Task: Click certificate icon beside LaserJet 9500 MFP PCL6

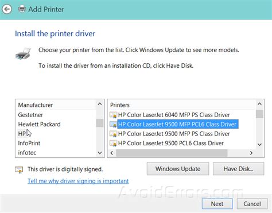Action: point(113,125)
